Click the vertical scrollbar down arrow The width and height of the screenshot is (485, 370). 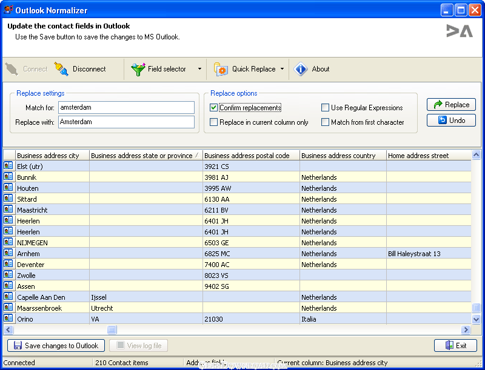[476, 319]
